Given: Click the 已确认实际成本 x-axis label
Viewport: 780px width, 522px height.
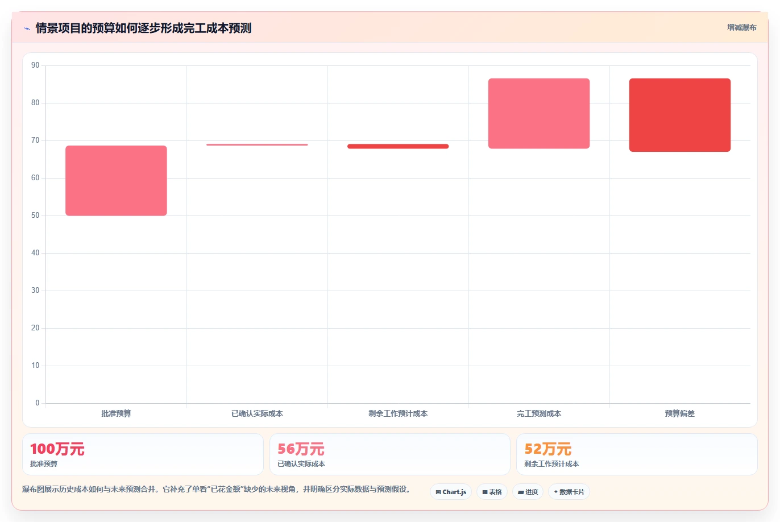Looking at the screenshot, I should 257,413.
